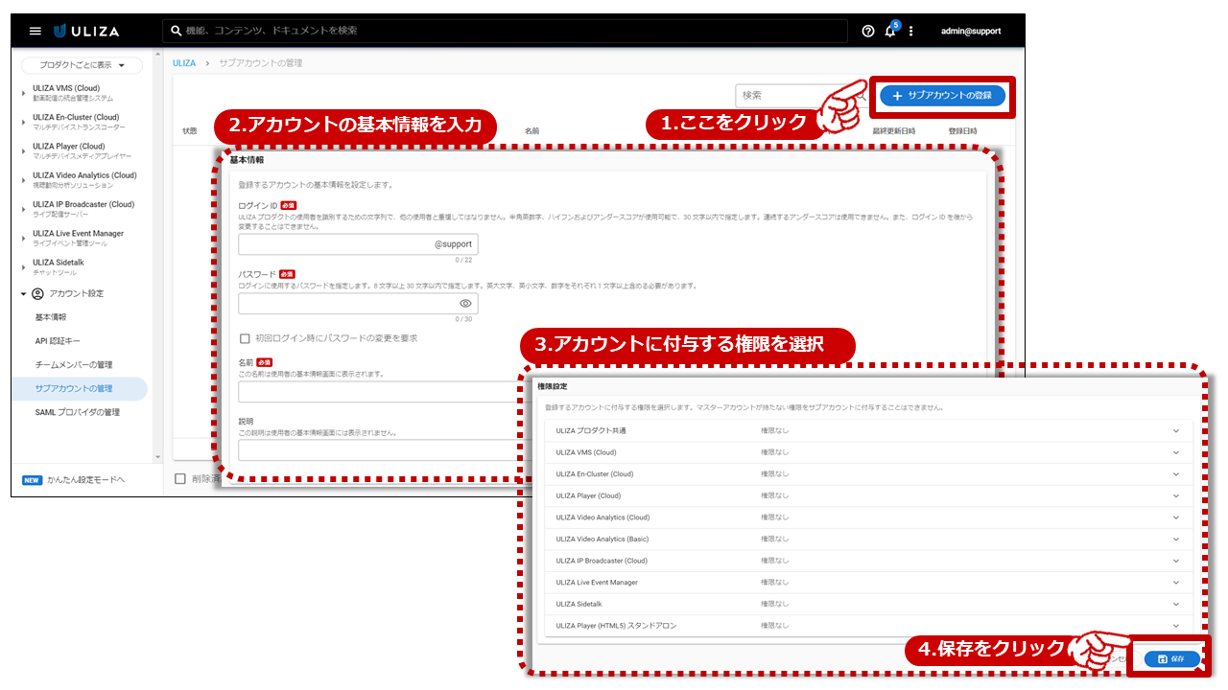Open the help question mark icon
The image size is (1228, 690).
pyautogui.click(x=868, y=31)
